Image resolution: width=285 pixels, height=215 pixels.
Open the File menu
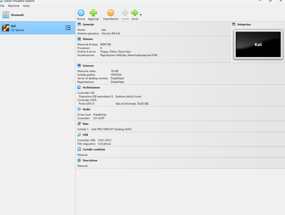click(2, 6)
